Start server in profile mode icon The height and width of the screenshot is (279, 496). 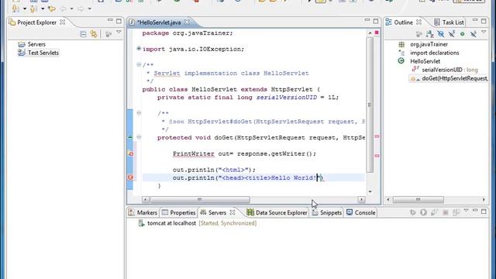point(434,212)
